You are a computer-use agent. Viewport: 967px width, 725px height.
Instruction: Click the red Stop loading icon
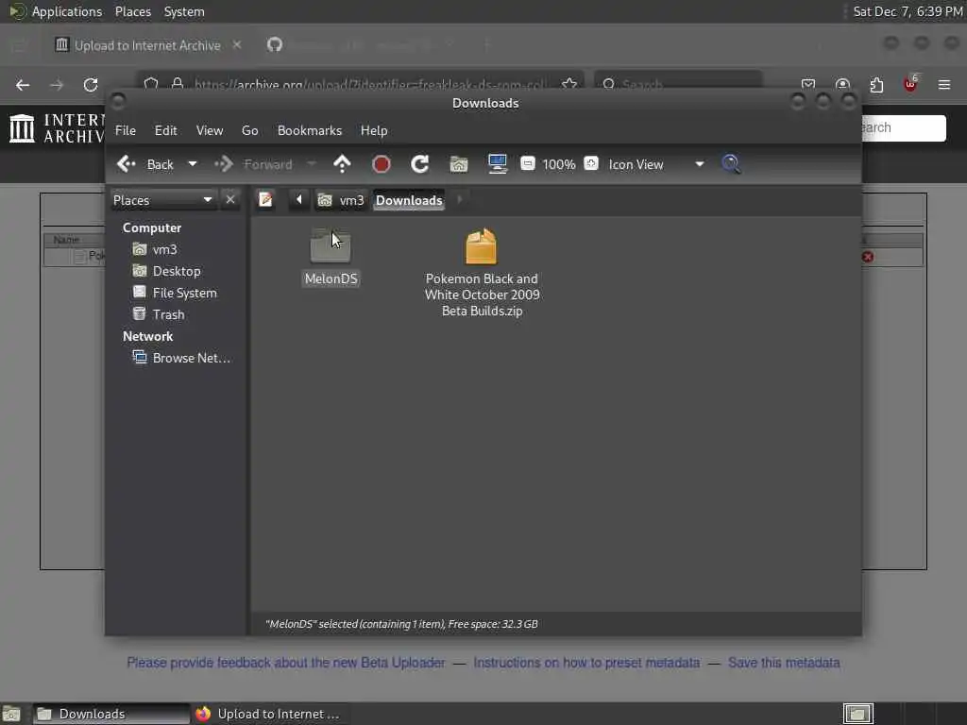[x=382, y=164]
